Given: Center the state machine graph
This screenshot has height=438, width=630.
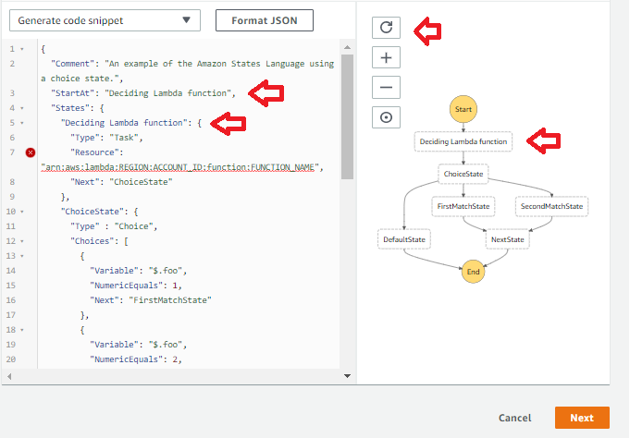Looking at the screenshot, I should (x=386, y=117).
